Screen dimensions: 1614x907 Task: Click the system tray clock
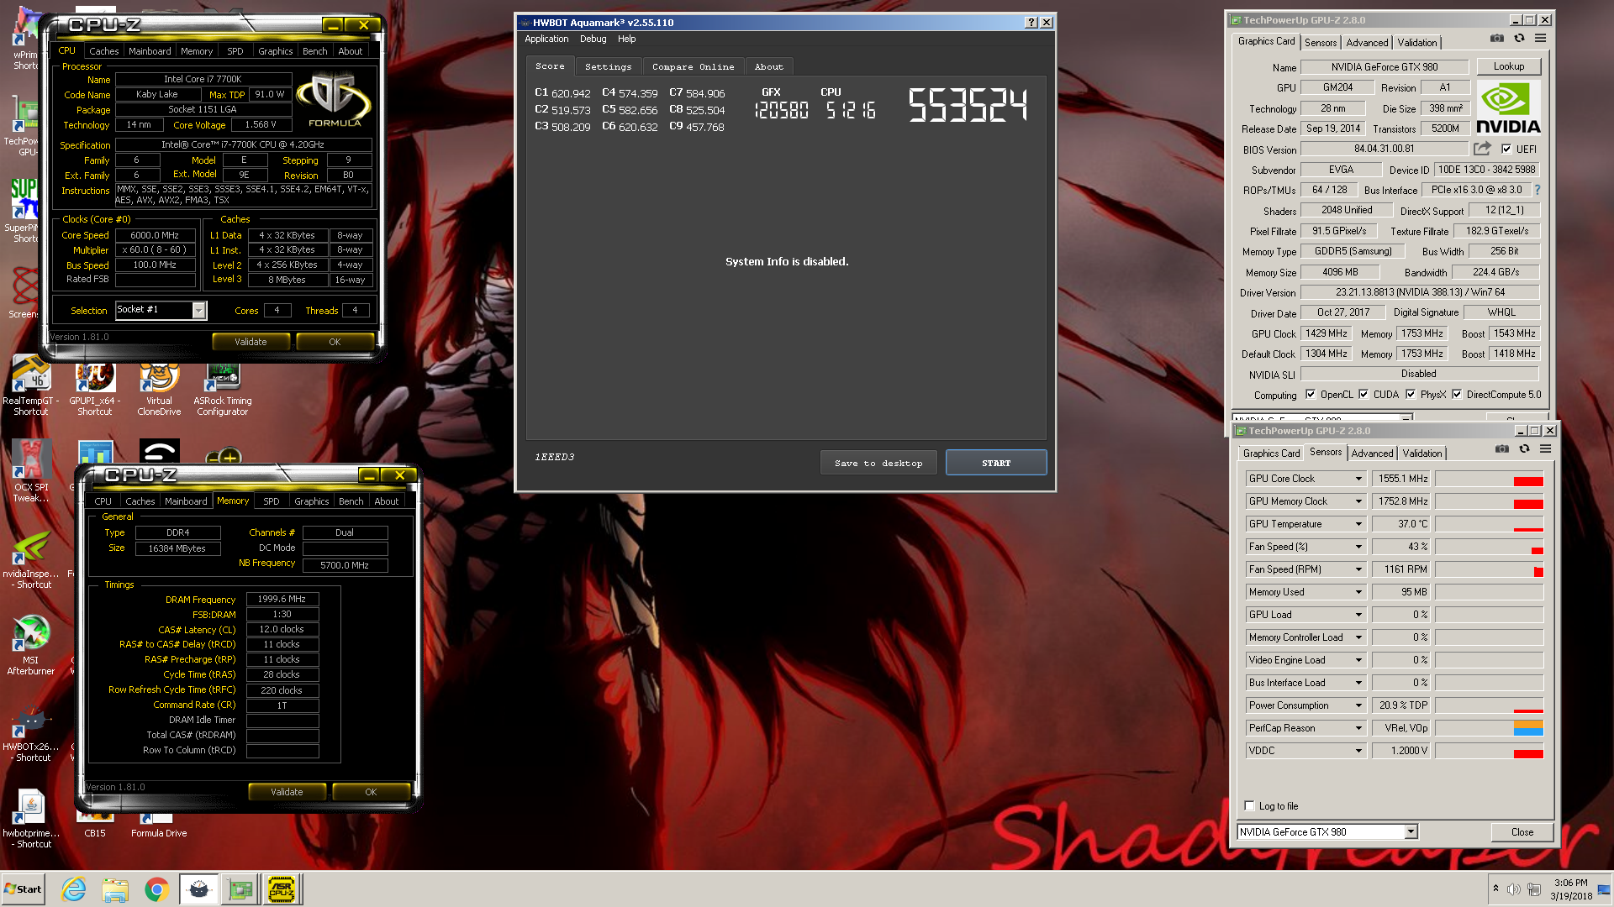pyautogui.click(x=1570, y=889)
